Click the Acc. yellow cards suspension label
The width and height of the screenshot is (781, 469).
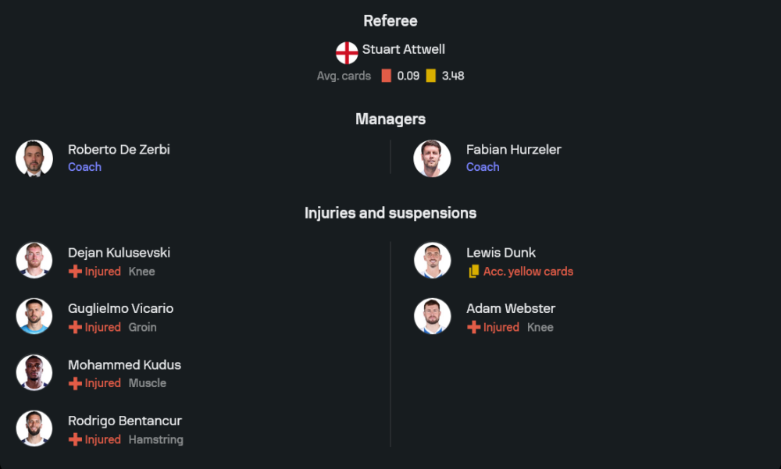(x=528, y=272)
